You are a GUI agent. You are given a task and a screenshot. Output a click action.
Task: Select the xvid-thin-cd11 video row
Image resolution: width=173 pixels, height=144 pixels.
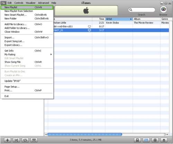[x=111, y=27]
